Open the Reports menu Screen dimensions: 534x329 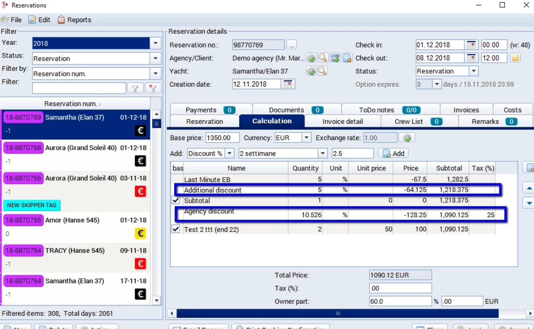[x=74, y=20]
